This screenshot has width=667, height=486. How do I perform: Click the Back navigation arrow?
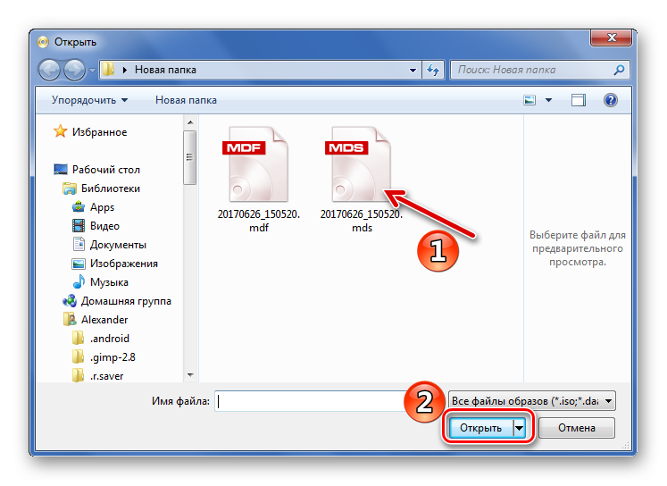pyautogui.click(x=50, y=70)
